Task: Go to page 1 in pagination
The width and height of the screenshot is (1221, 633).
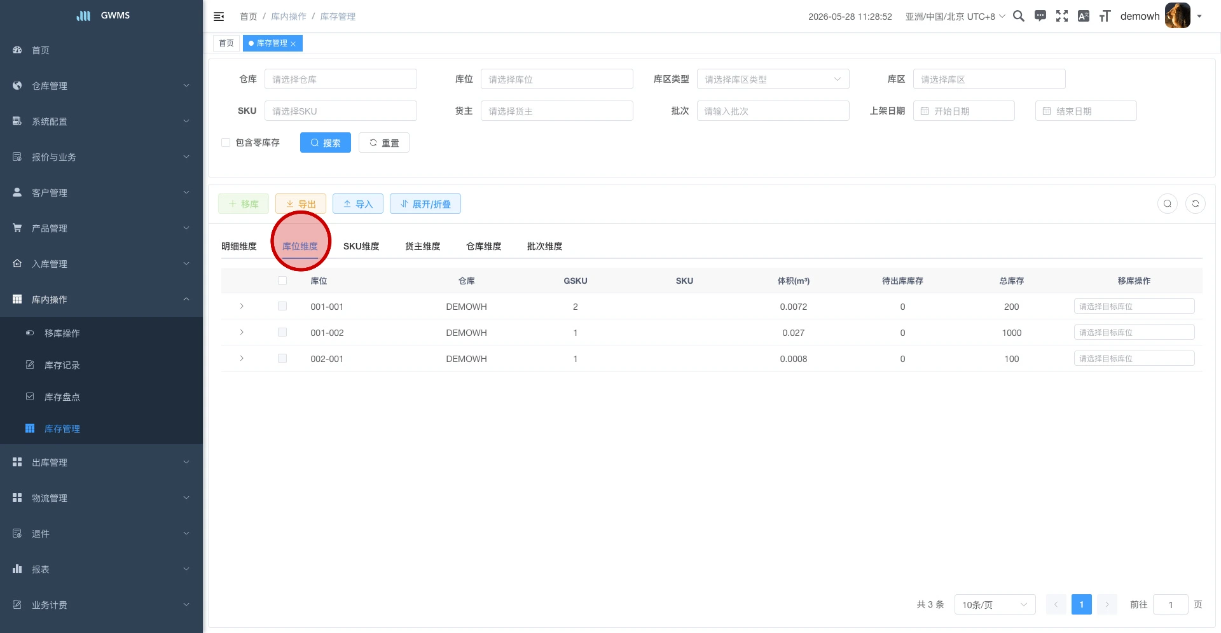Action: pyautogui.click(x=1082, y=604)
